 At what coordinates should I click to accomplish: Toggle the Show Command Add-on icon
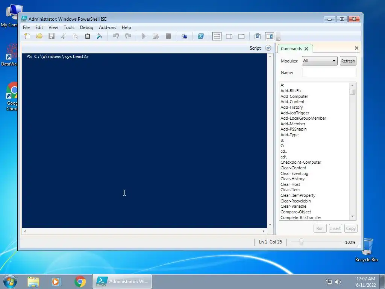270,37
